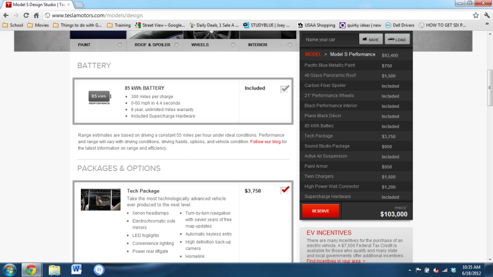
Task: Open Street View – Google bookmark
Action: [160, 25]
